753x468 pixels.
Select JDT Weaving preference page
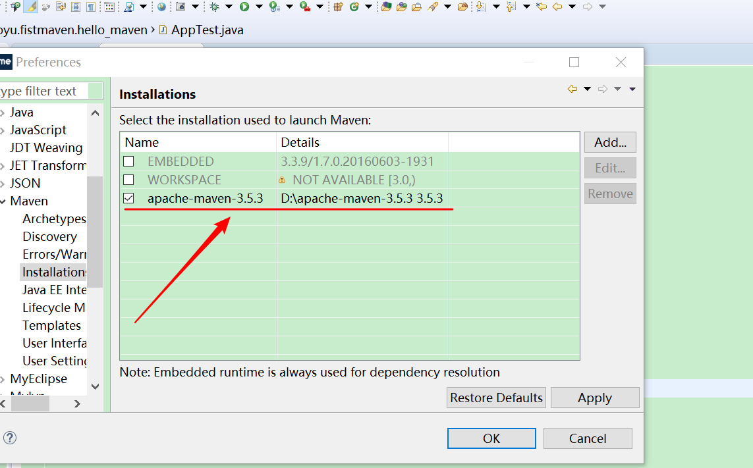click(46, 148)
